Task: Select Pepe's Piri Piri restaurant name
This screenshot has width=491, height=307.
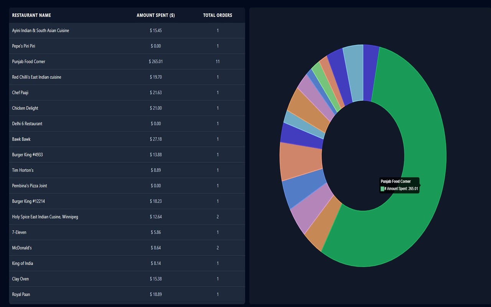Action: [23, 46]
